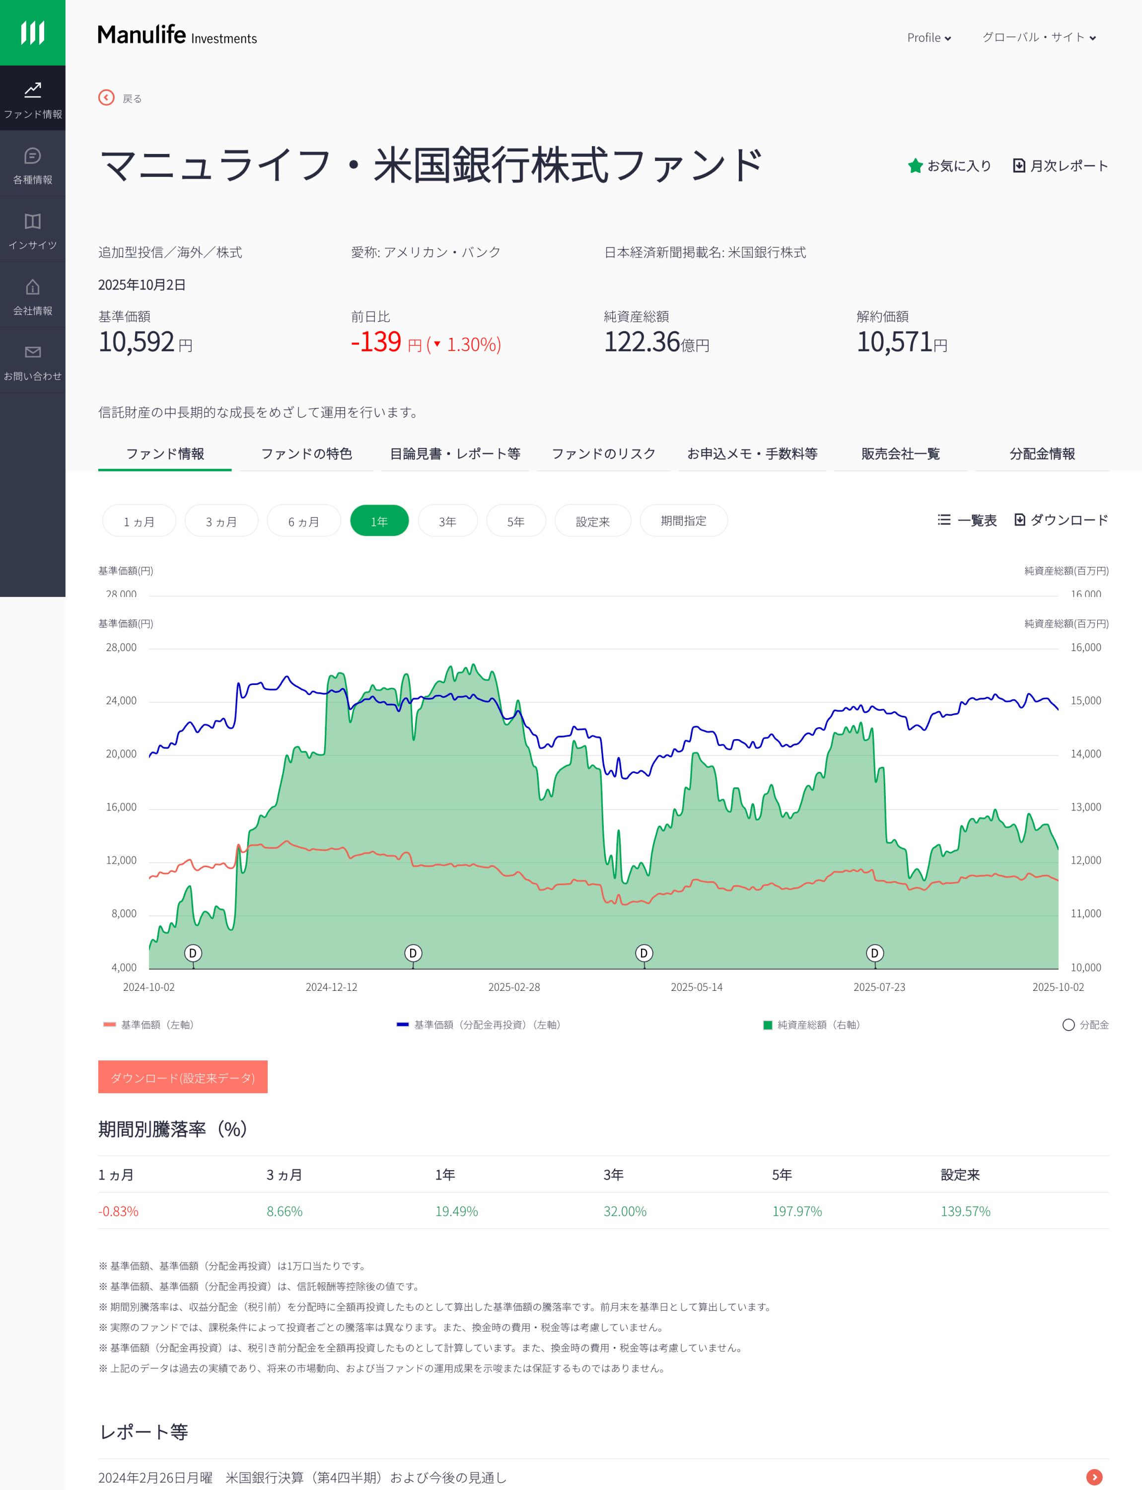The image size is (1142, 1490).
Task: Open ファンド情報 sidebar chart icon
Action: (33, 90)
